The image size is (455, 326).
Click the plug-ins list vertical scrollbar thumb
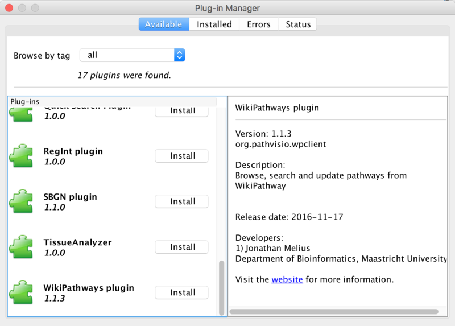[x=221, y=288]
